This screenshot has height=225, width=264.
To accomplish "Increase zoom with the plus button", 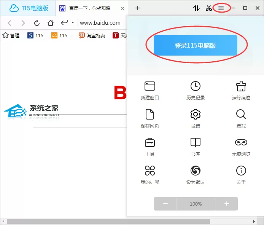I will click(x=227, y=204).
